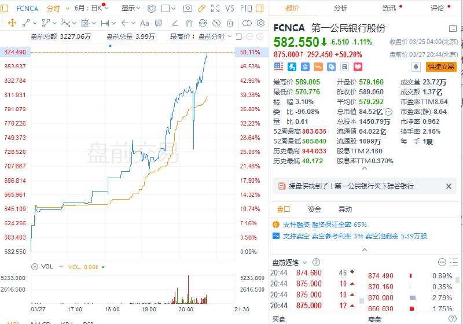
Task: Click the blue price tag icon
Action: 331,67
